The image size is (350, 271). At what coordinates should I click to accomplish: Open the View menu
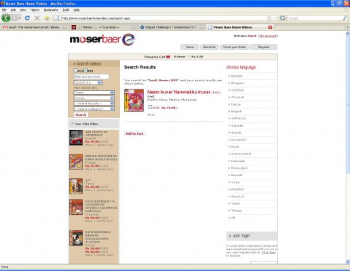pos(23,10)
